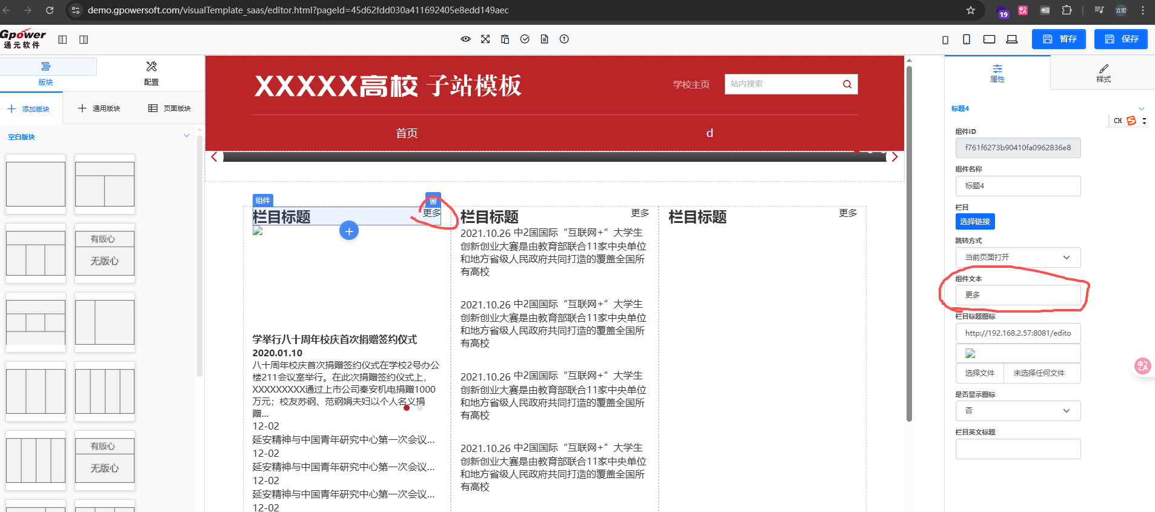Switch to landscape tablet device preview
The width and height of the screenshot is (1155, 512).
click(989, 39)
